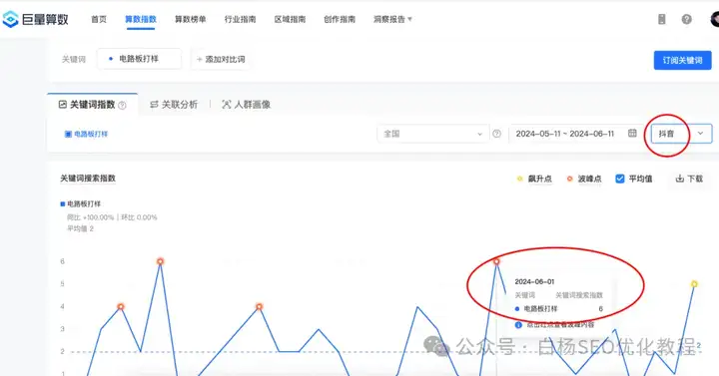719x376 pixels.
Task: Switch to the 关键词指数 tab
Action: tap(92, 105)
